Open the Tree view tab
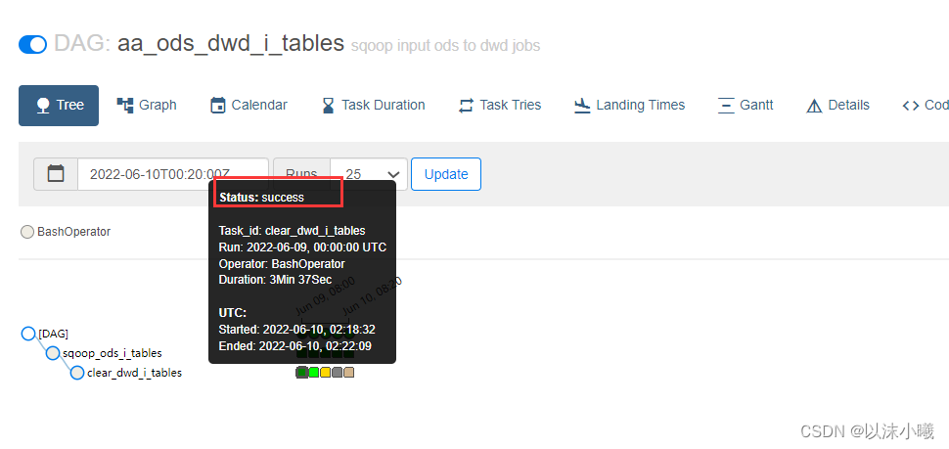 coord(59,106)
